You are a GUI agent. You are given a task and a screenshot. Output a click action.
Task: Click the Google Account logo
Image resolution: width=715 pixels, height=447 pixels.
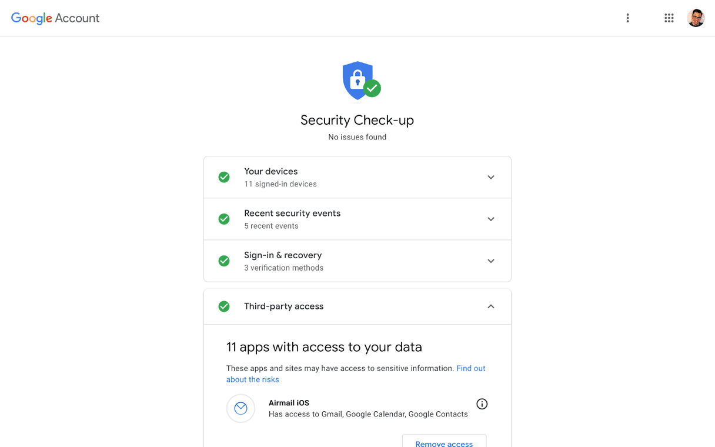55,18
